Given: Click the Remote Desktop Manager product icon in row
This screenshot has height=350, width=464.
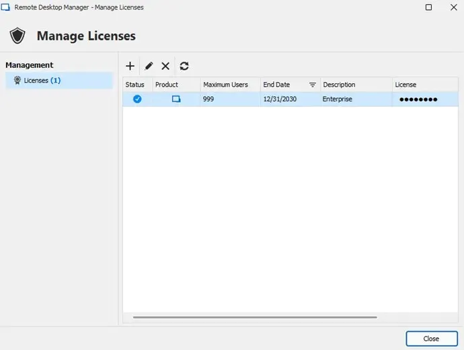Looking at the screenshot, I should coord(176,99).
